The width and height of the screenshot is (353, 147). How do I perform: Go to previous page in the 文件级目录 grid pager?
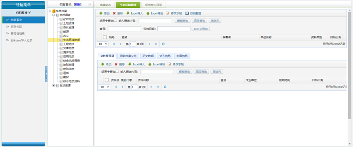pyautogui.click(x=122, y=87)
